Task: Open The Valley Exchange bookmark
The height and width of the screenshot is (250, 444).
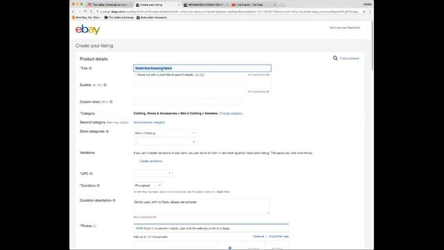Action: pyautogui.click(x=119, y=17)
